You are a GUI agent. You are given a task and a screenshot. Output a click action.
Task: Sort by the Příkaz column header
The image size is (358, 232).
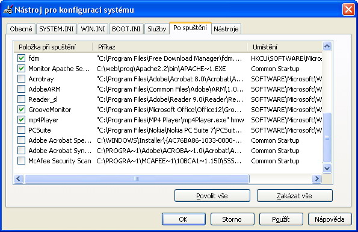pyautogui.click(x=170, y=47)
